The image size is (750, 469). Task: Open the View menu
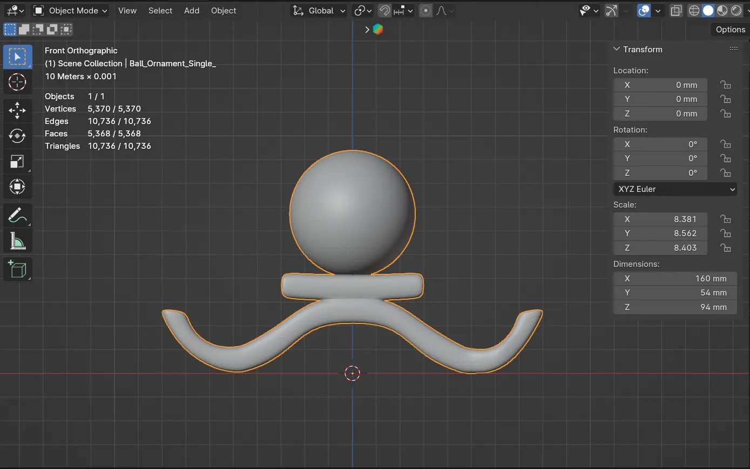coord(127,10)
